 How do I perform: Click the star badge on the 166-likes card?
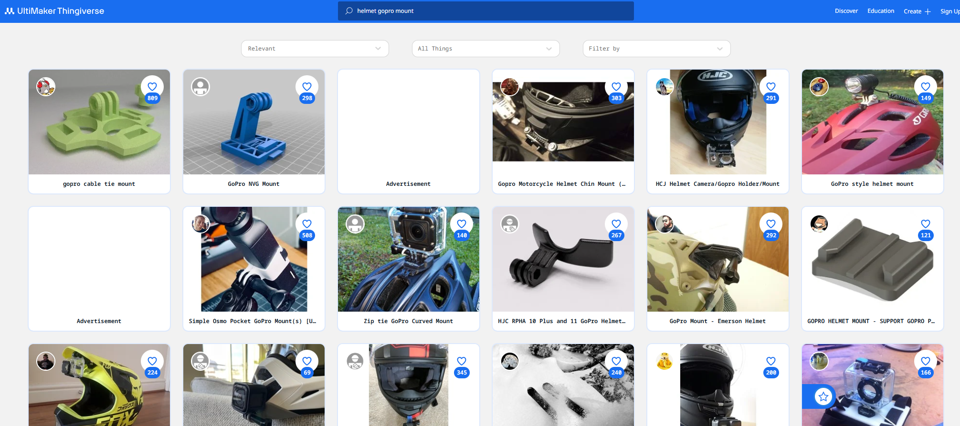(x=823, y=396)
